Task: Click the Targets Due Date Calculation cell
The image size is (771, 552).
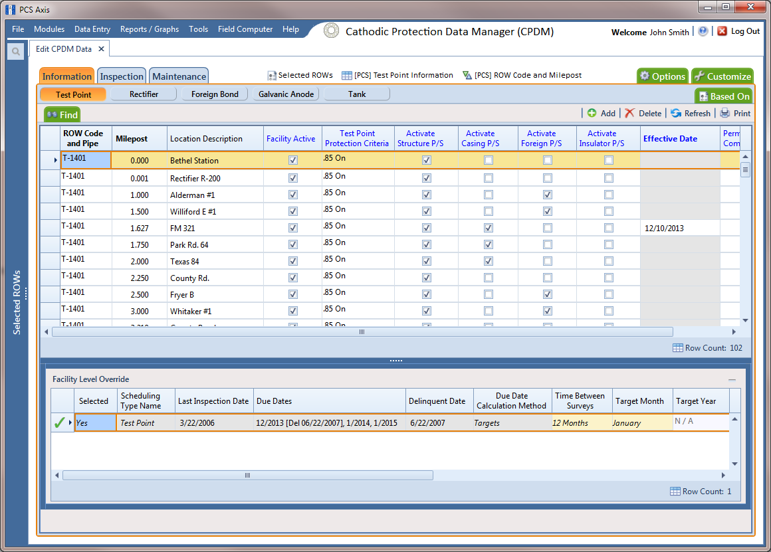Action: [x=512, y=422]
